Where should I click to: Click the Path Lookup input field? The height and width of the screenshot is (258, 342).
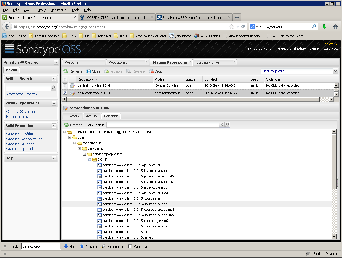pos(163,125)
